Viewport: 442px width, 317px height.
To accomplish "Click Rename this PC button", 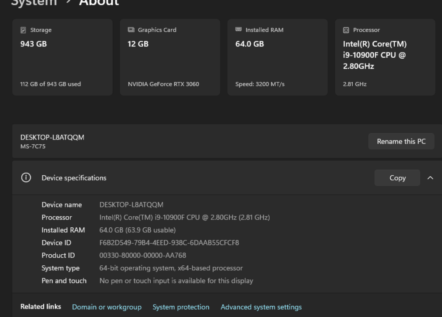I will 401,141.
